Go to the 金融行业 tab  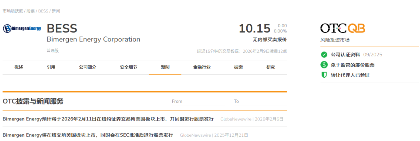202,67
